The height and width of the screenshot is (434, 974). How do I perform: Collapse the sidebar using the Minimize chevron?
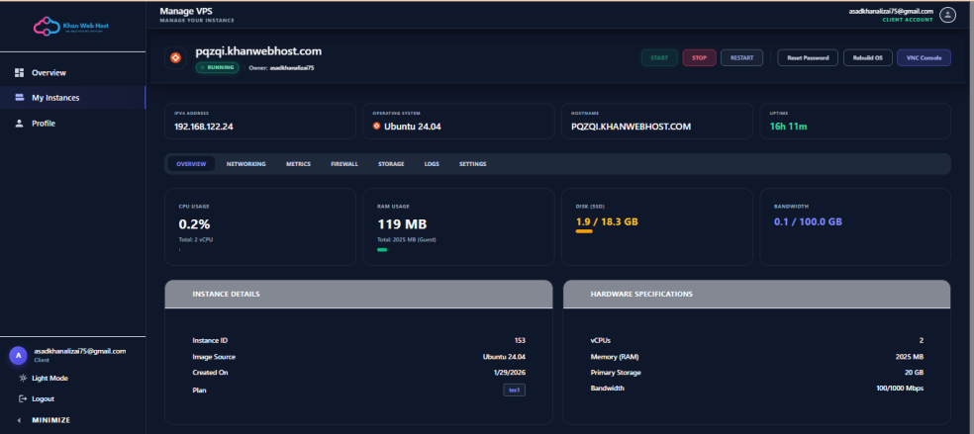pos(20,420)
